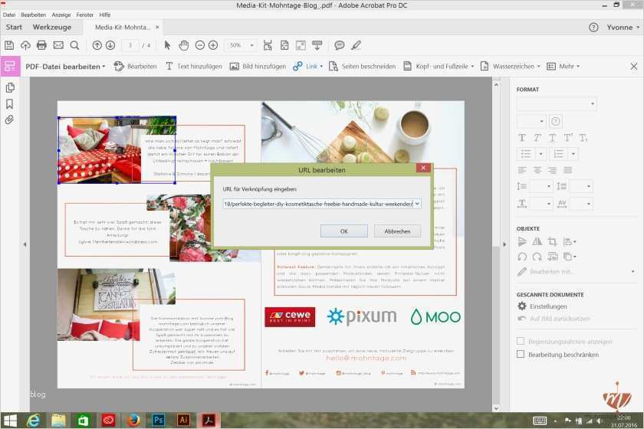Open the bookmarks panel icon
Viewport: 644px width, 429px height.
click(10, 103)
